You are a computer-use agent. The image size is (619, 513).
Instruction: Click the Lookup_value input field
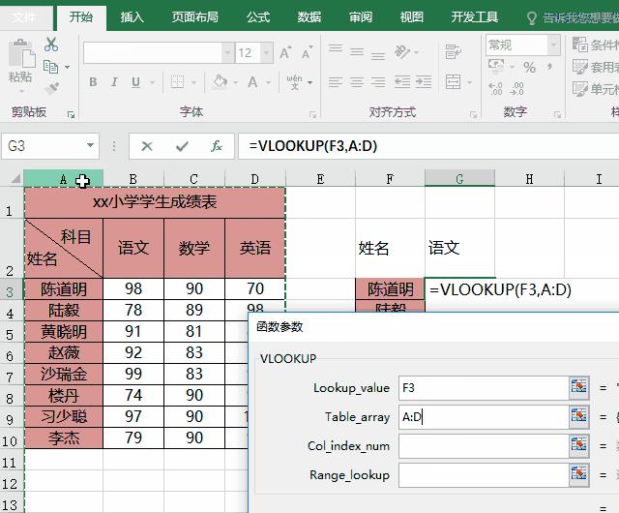point(484,388)
